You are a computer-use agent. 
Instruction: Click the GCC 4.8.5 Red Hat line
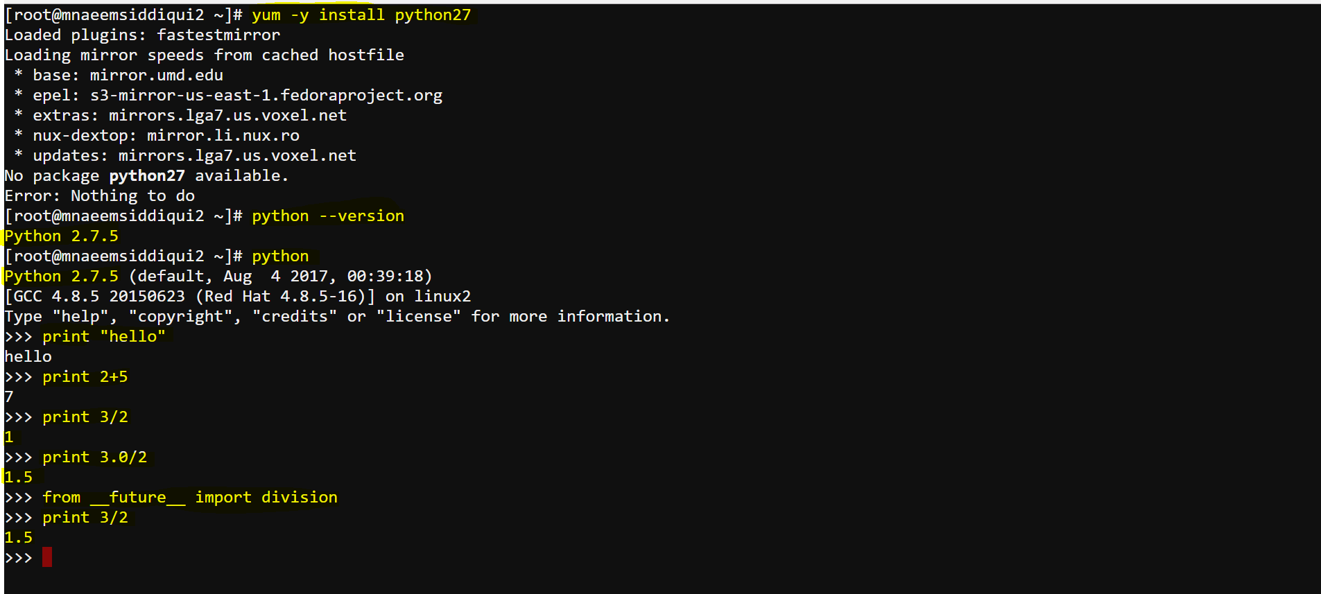(x=238, y=296)
